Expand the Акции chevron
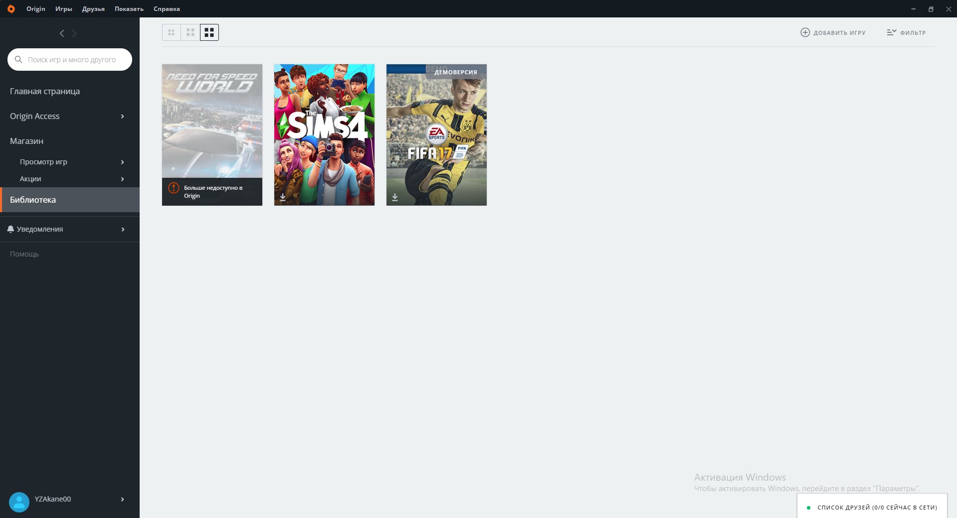This screenshot has height=518, width=957. [x=122, y=179]
